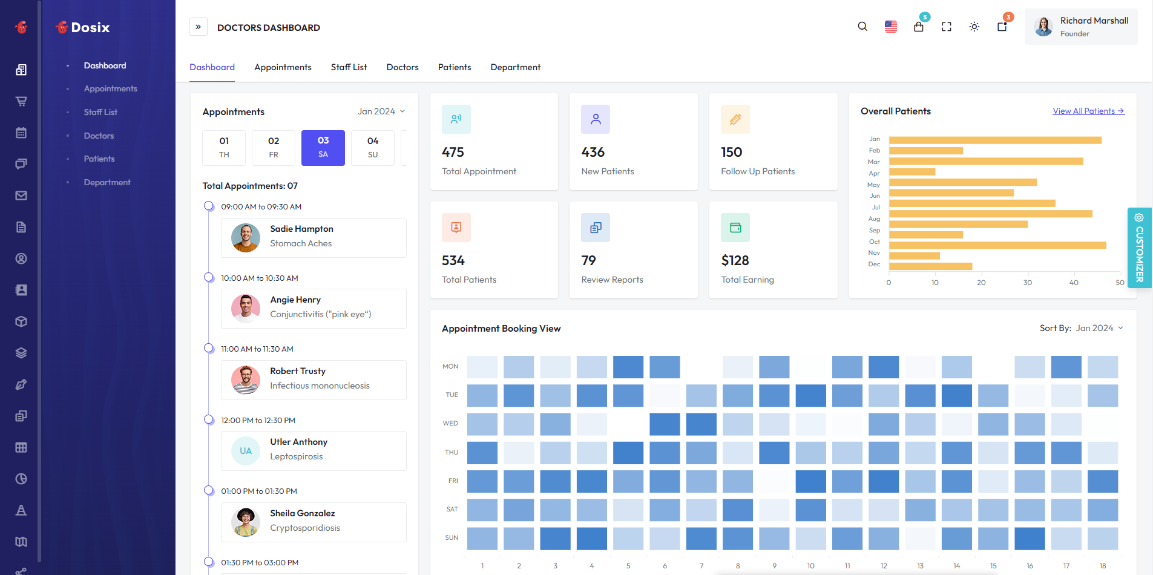
Task: Open the table grid sidebar icon
Action: tap(21, 447)
